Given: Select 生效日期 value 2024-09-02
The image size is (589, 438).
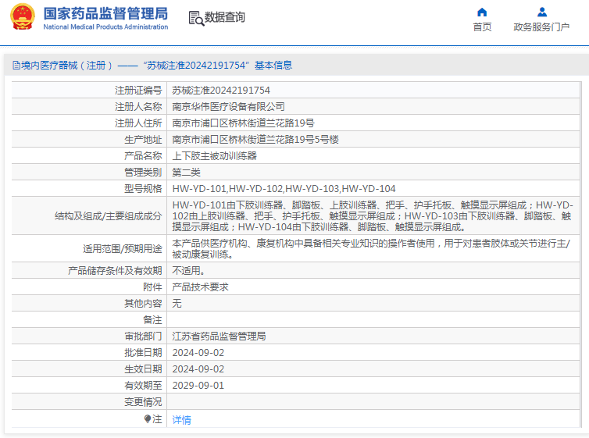Looking at the screenshot, I should [198, 369].
